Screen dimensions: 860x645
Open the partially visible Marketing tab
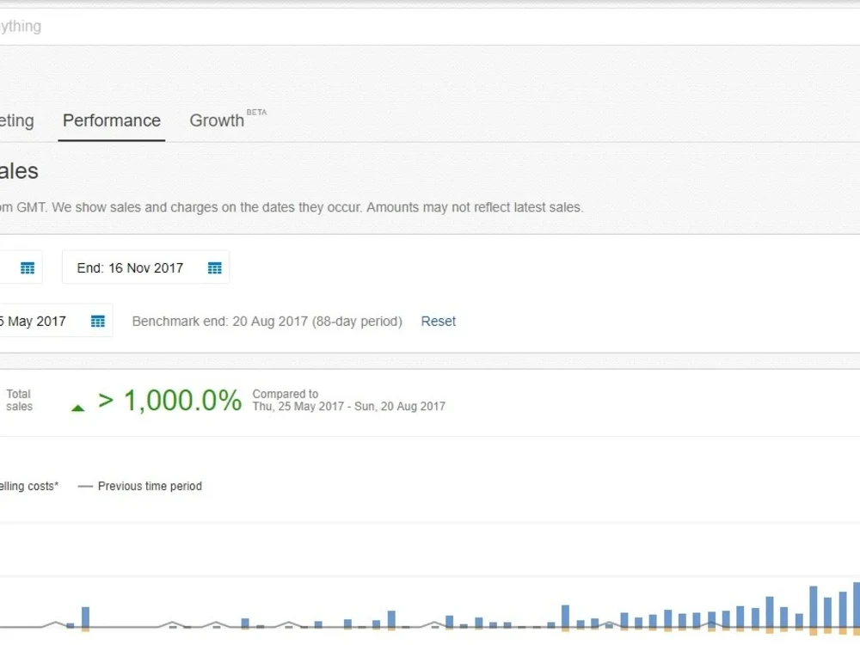pos(16,120)
